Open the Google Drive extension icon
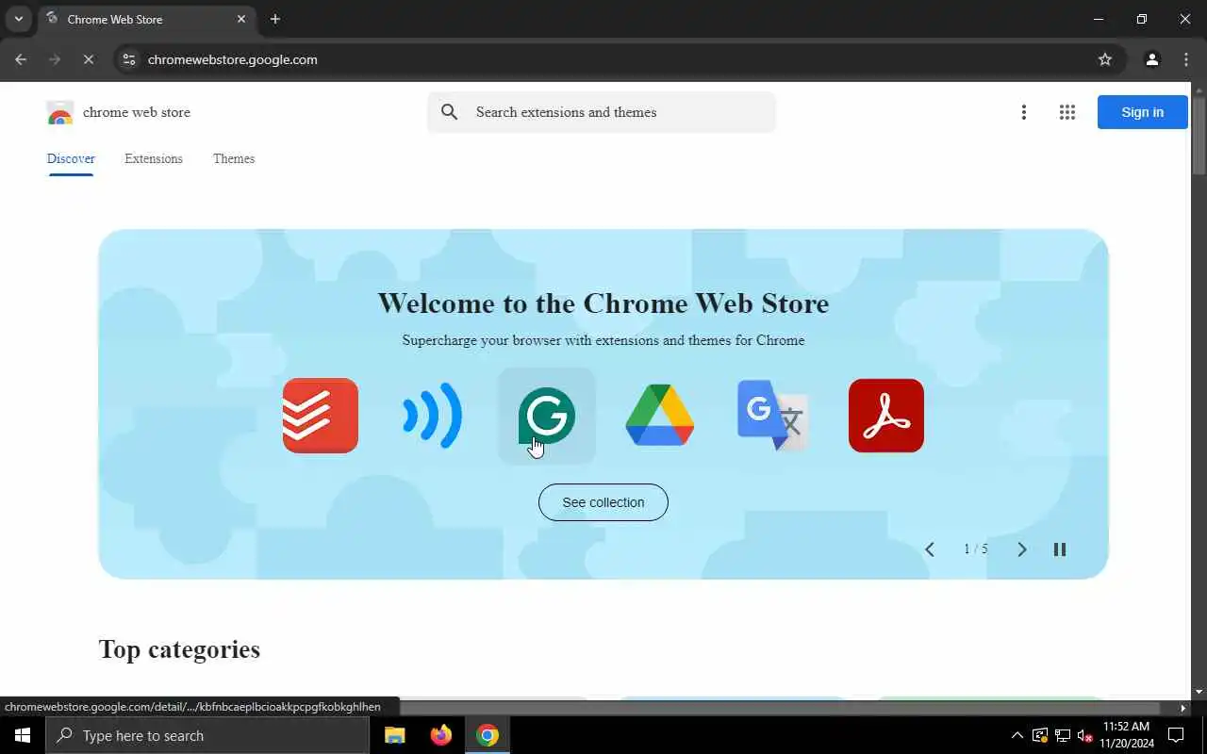1207x754 pixels. (660, 416)
